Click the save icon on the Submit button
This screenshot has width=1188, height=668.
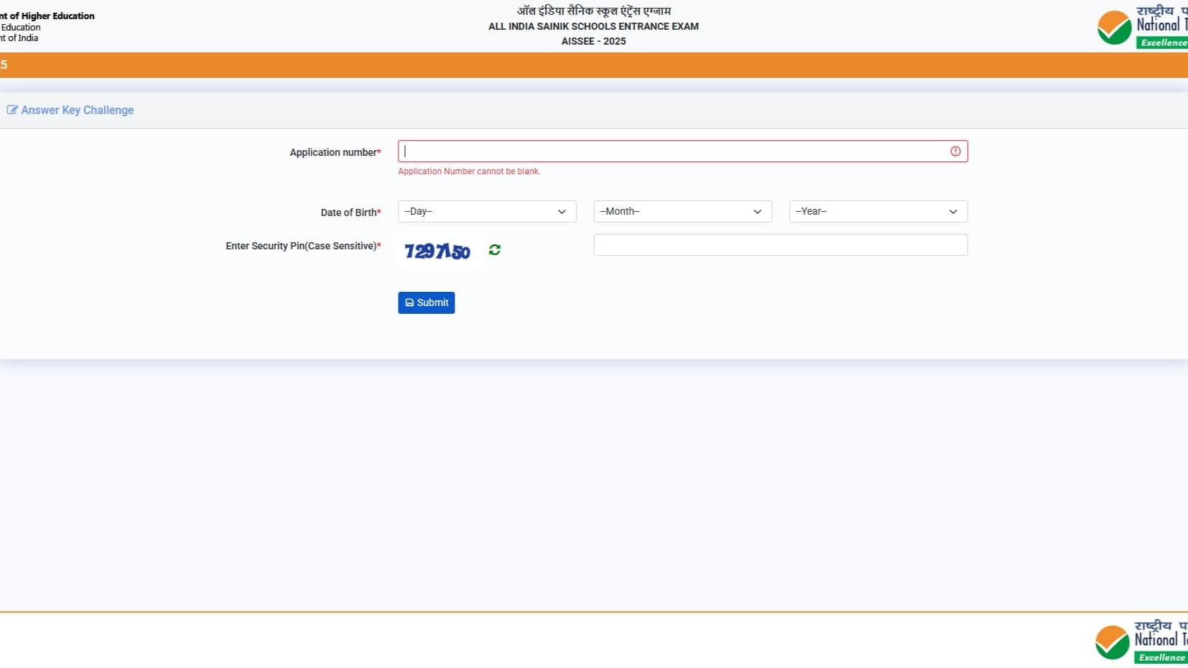pyautogui.click(x=410, y=303)
